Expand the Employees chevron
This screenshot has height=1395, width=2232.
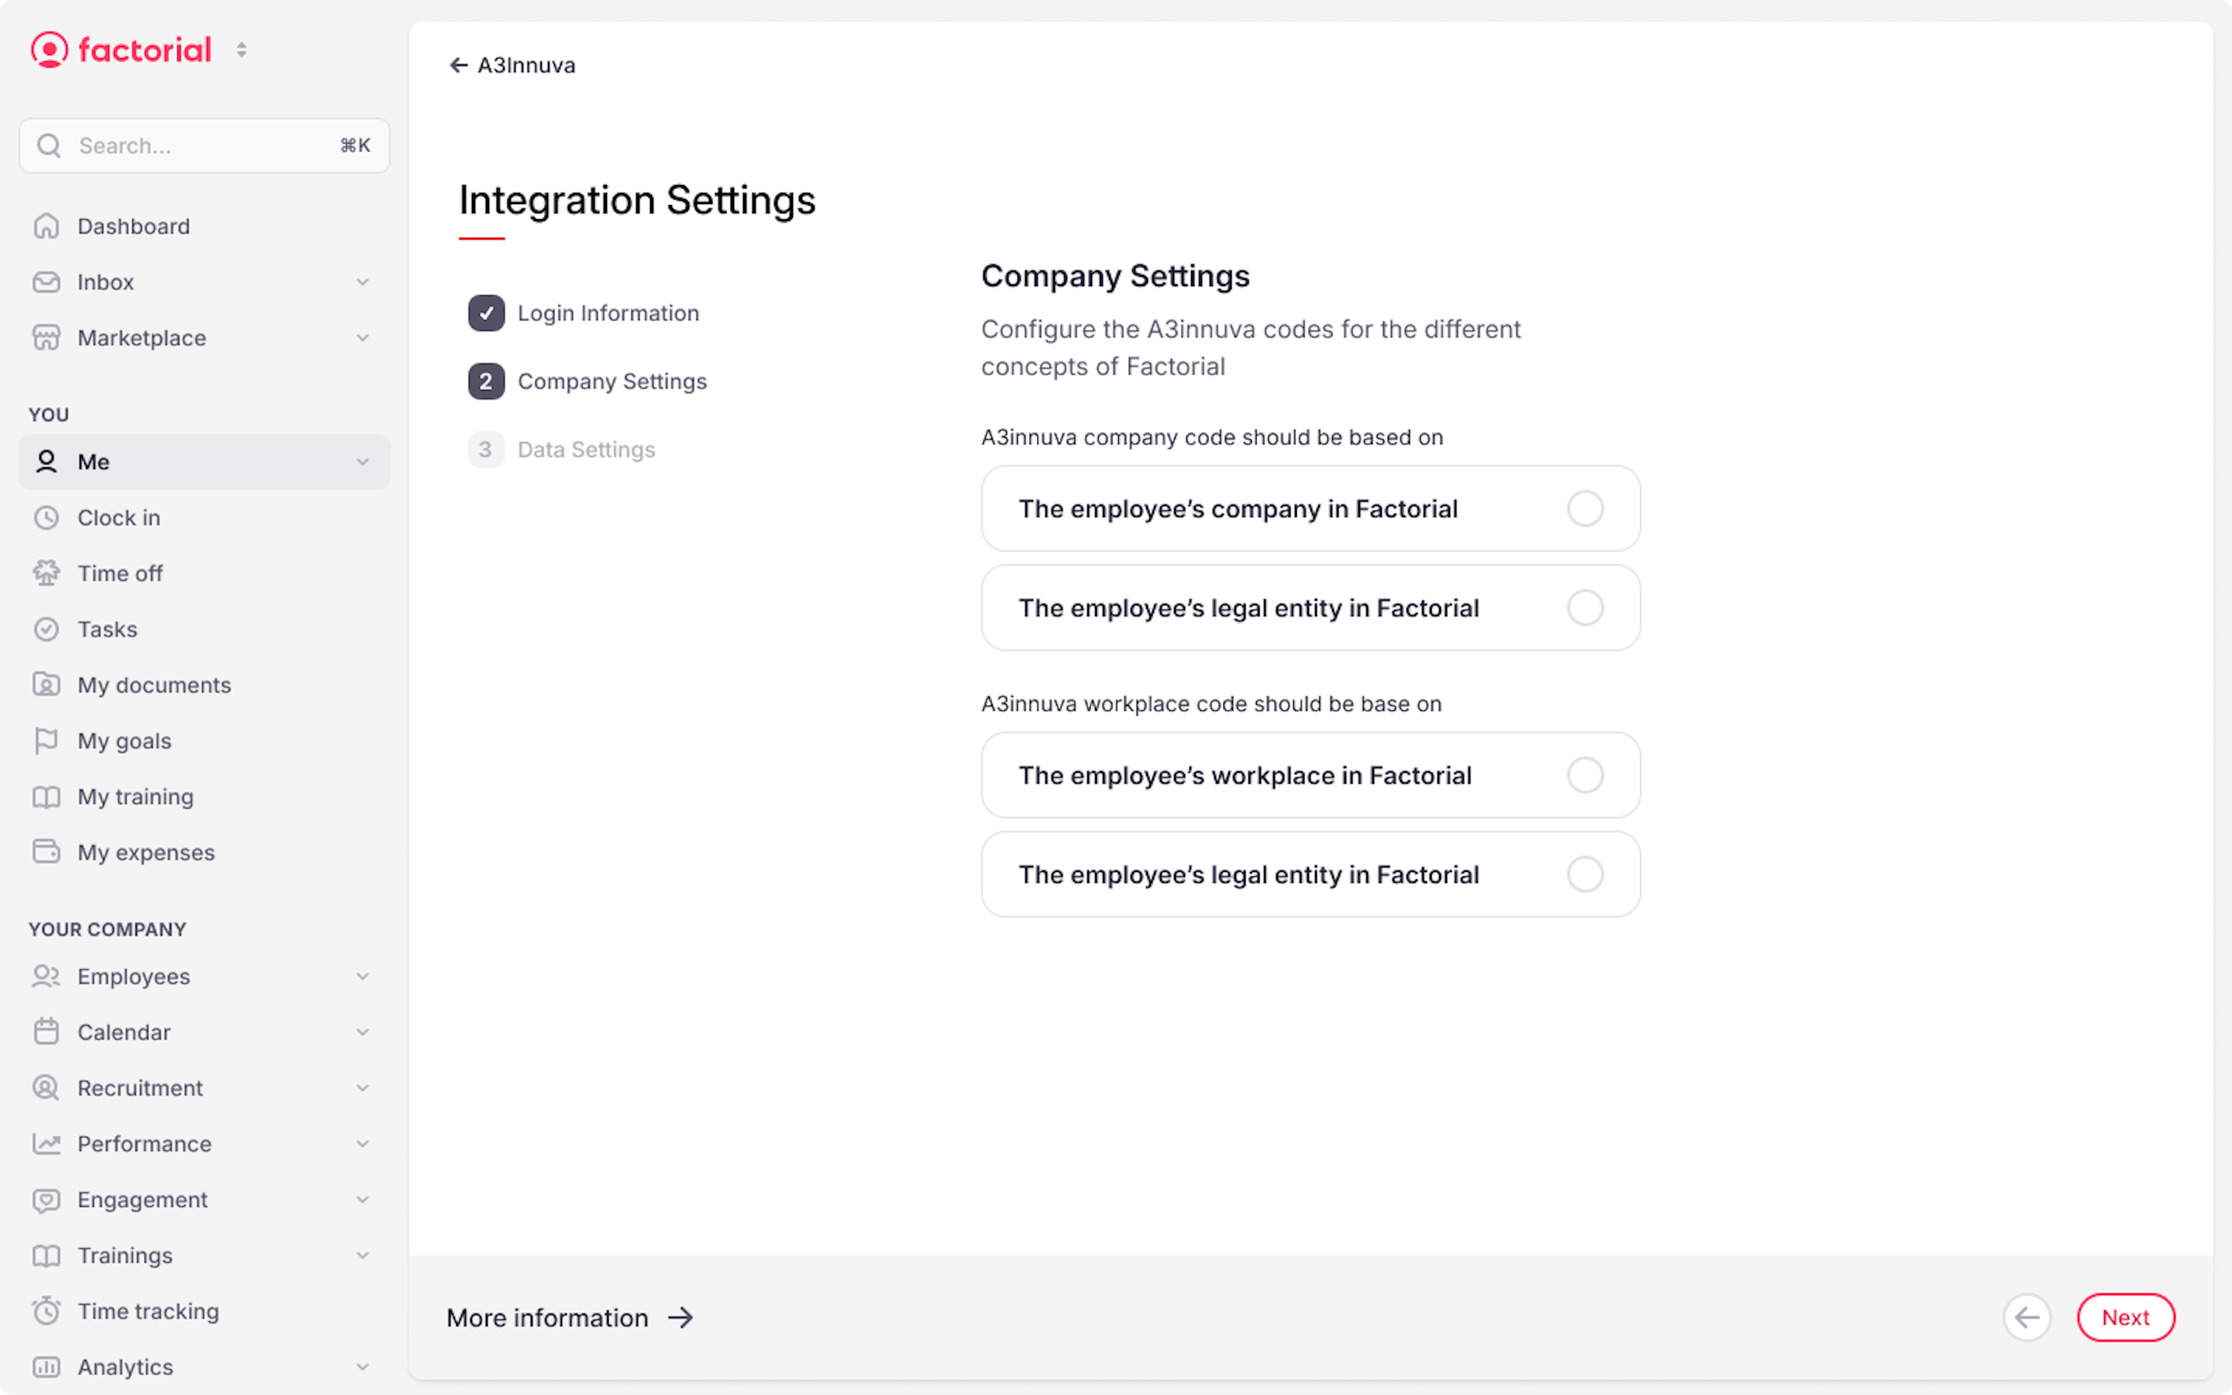(x=363, y=976)
